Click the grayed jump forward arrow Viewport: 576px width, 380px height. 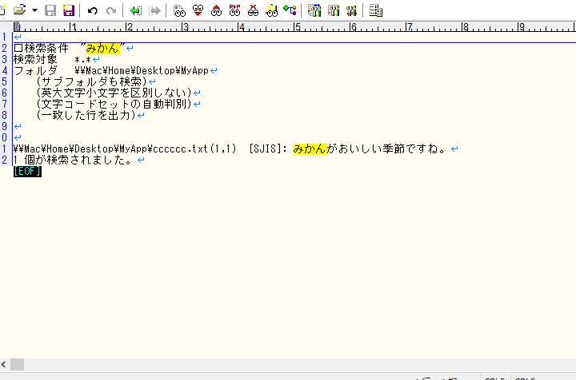(155, 10)
